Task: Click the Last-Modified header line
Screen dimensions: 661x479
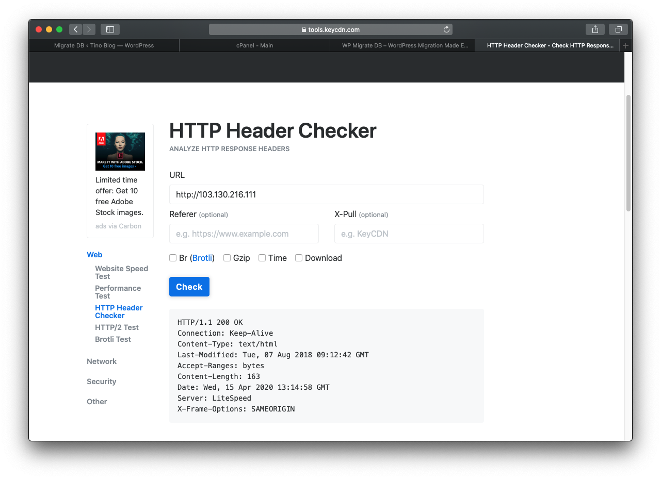Action: [x=273, y=355]
